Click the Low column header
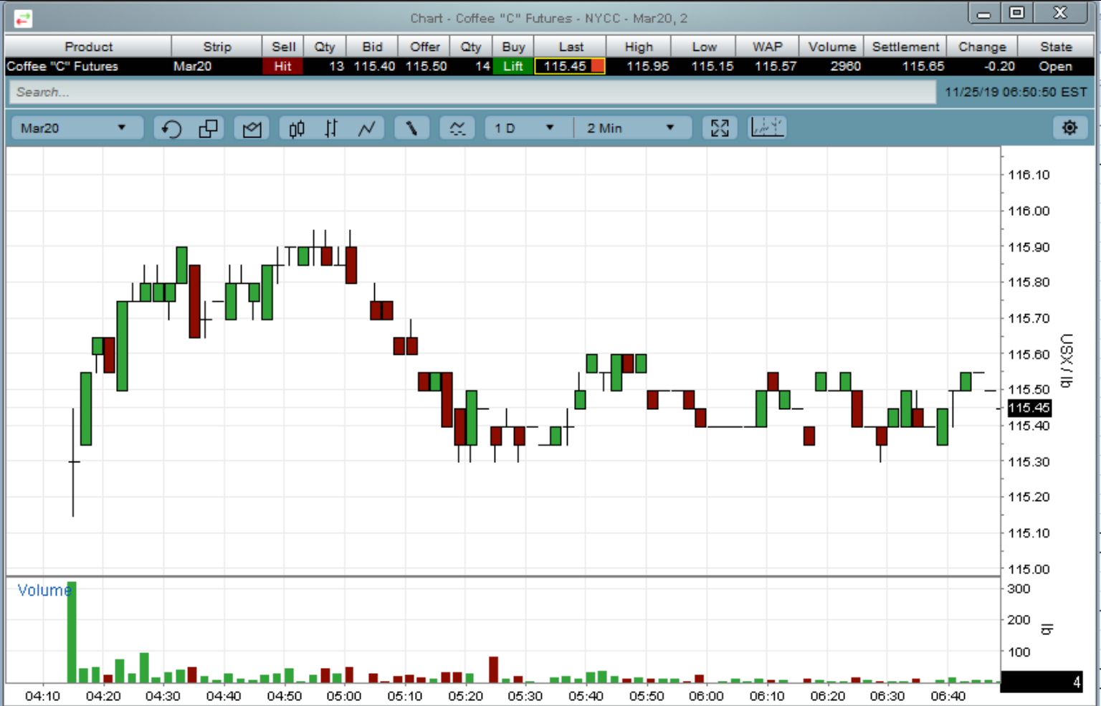 tap(704, 47)
